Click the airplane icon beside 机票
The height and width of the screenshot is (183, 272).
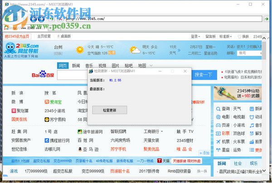point(218,142)
